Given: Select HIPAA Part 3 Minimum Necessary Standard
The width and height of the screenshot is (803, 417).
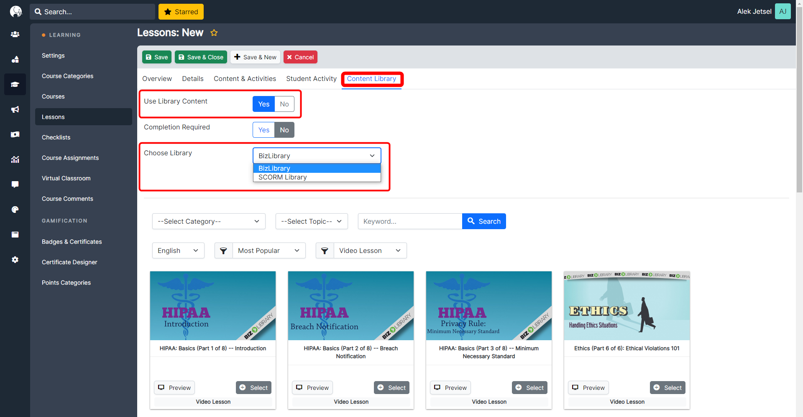Looking at the screenshot, I should pos(529,388).
